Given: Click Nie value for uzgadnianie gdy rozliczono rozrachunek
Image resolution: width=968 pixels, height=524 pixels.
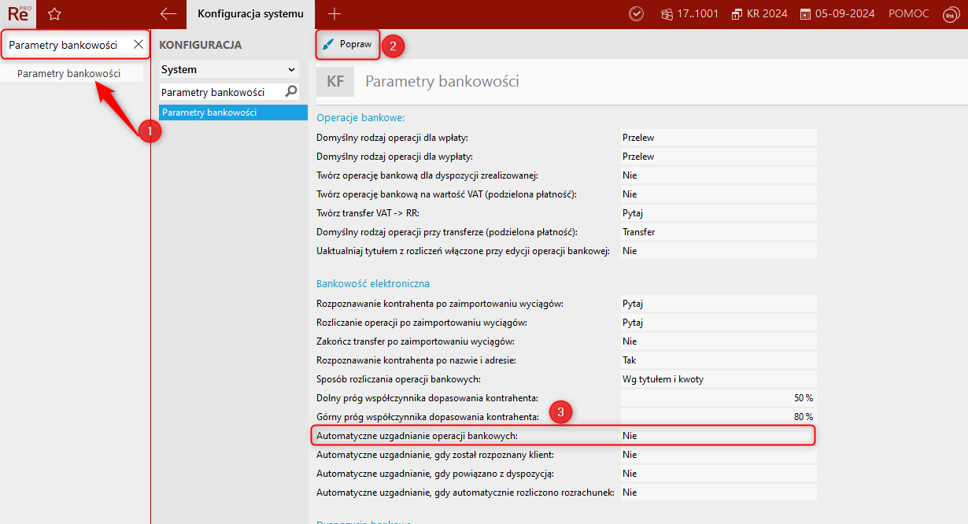Looking at the screenshot, I should (x=718, y=493).
